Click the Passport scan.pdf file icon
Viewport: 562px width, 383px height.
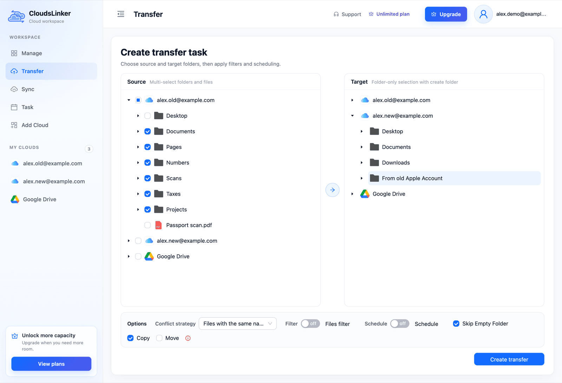(158, 225)
